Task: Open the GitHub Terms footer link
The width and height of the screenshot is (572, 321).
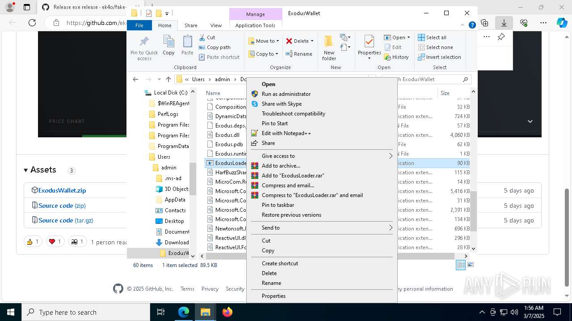Action: click(x=187, y=289)
